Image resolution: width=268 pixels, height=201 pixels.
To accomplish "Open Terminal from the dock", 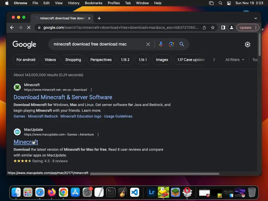I will (111, 192).
